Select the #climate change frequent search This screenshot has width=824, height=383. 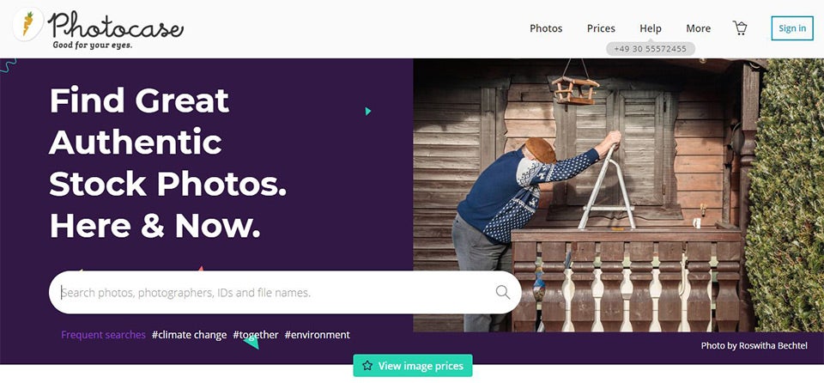click(x=189, y=335)
